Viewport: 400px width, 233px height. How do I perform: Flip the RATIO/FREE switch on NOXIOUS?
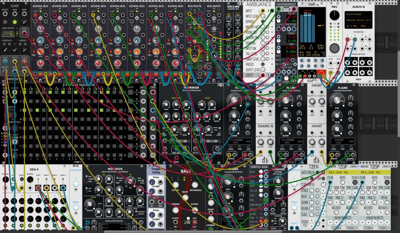(117, 179)
